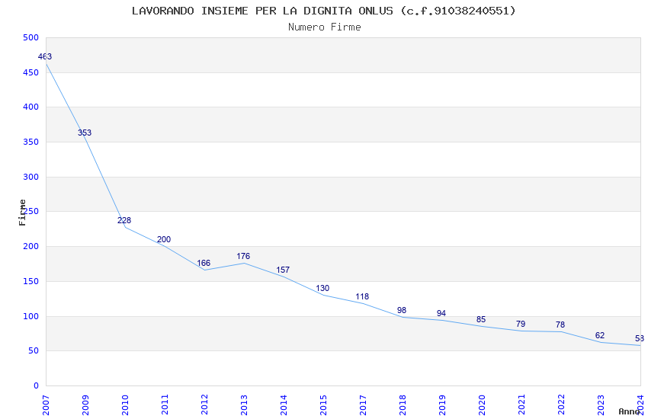Click the y-axis value 300

click(31, 177)
